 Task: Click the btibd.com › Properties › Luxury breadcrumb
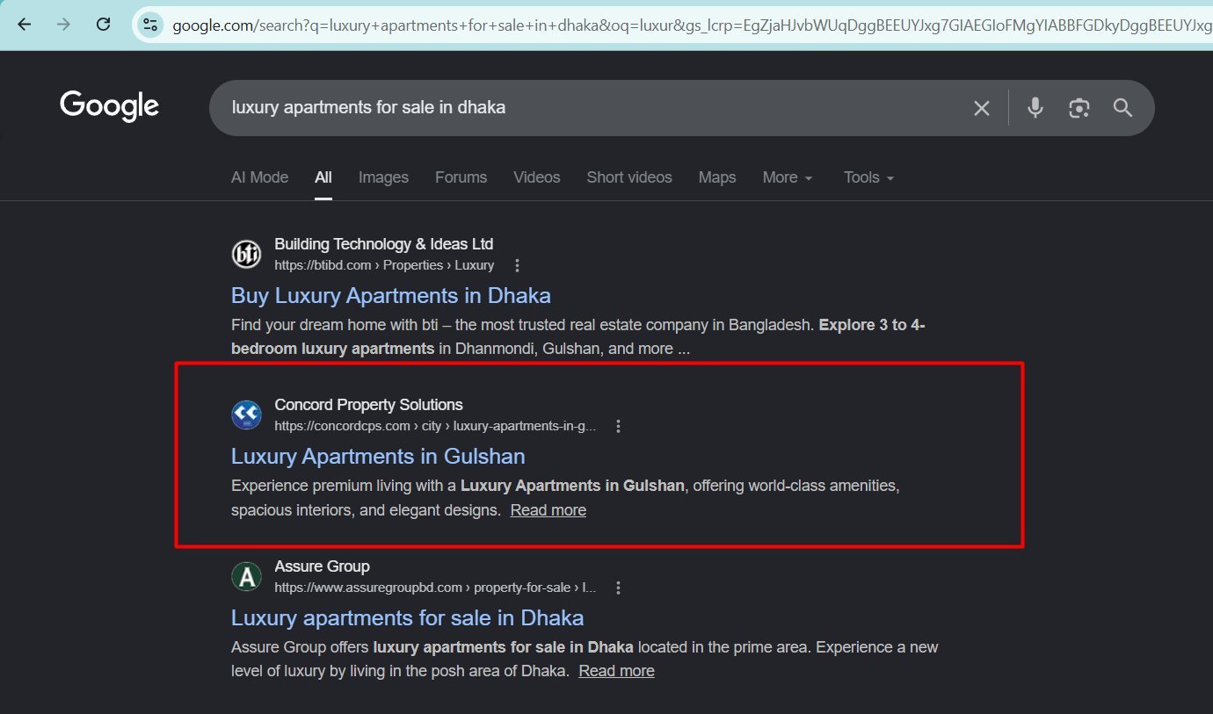tap(384, 265)
